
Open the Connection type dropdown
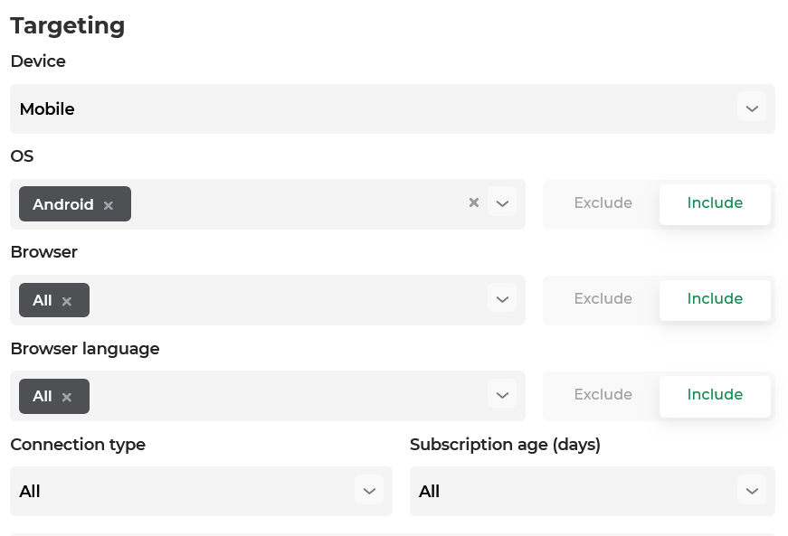[368, 491]
